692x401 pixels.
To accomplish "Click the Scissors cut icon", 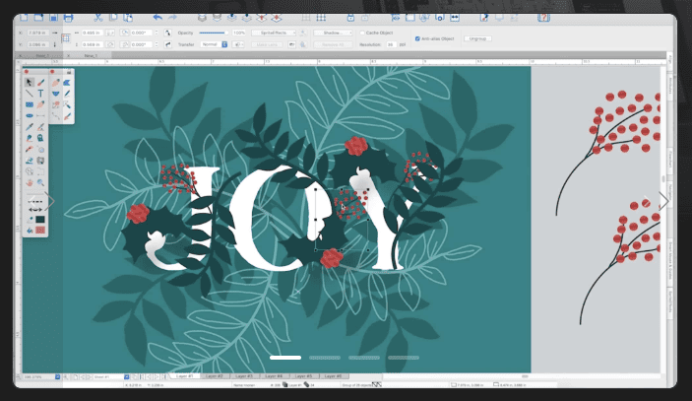I will point(98,18).
